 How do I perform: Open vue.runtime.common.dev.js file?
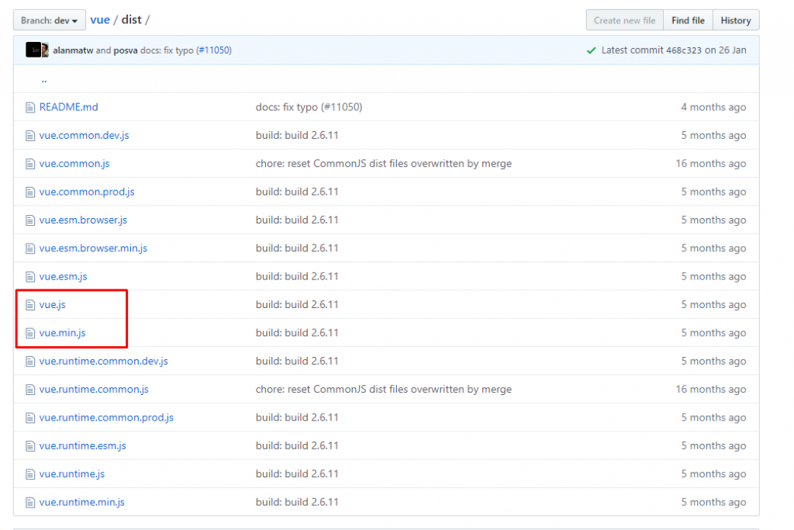[103, 361]
